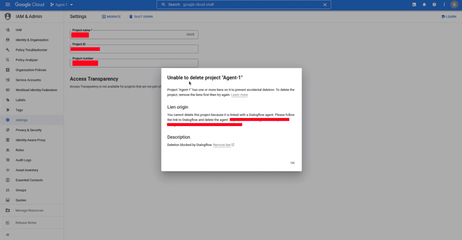Viewport: 462px width, 240px height.
Task: Open the notifications bell
Action: pos(424,5)
